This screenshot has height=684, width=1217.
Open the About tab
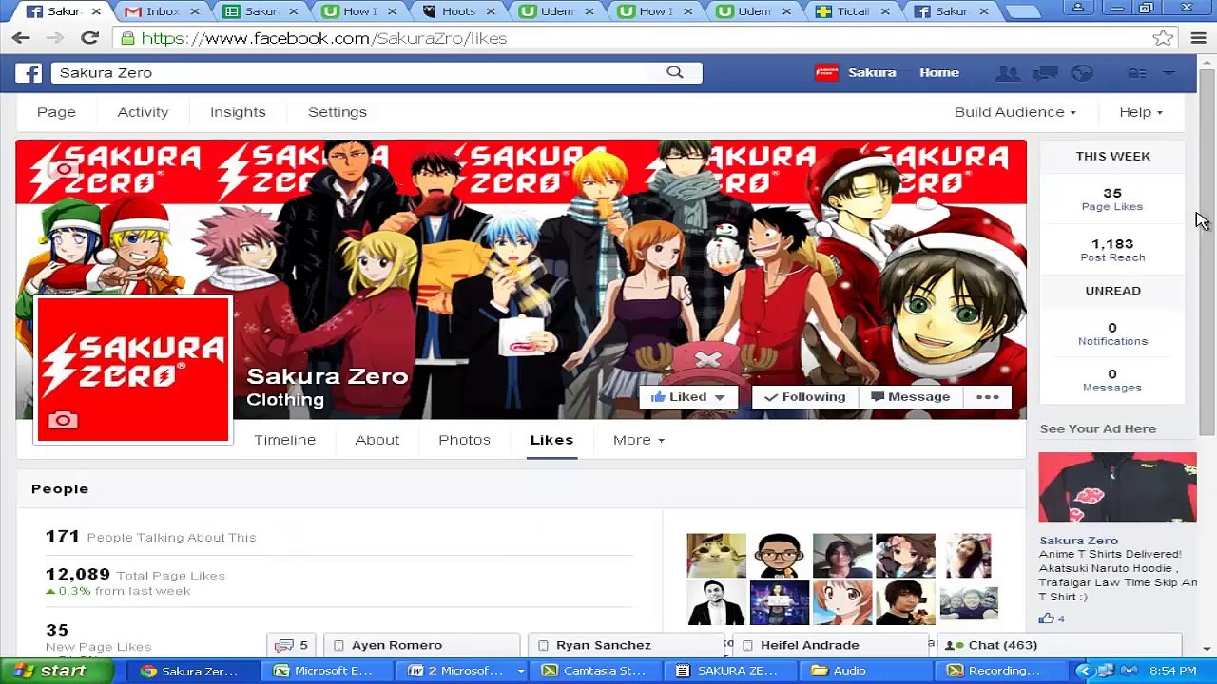click(377, 440)
